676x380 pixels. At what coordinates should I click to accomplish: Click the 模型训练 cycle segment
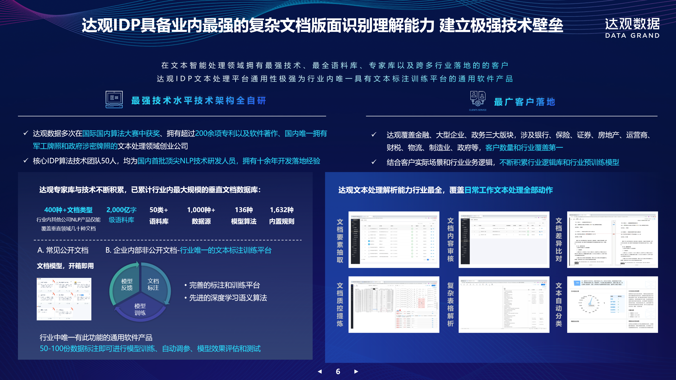[140, 310]
